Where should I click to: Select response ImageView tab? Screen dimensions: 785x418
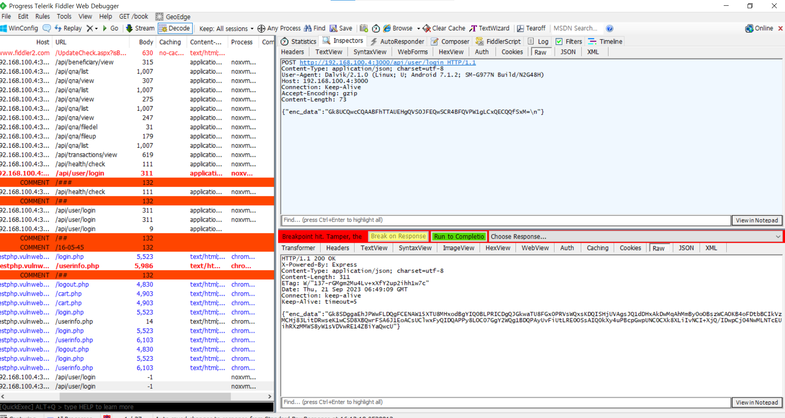[458, 248]
